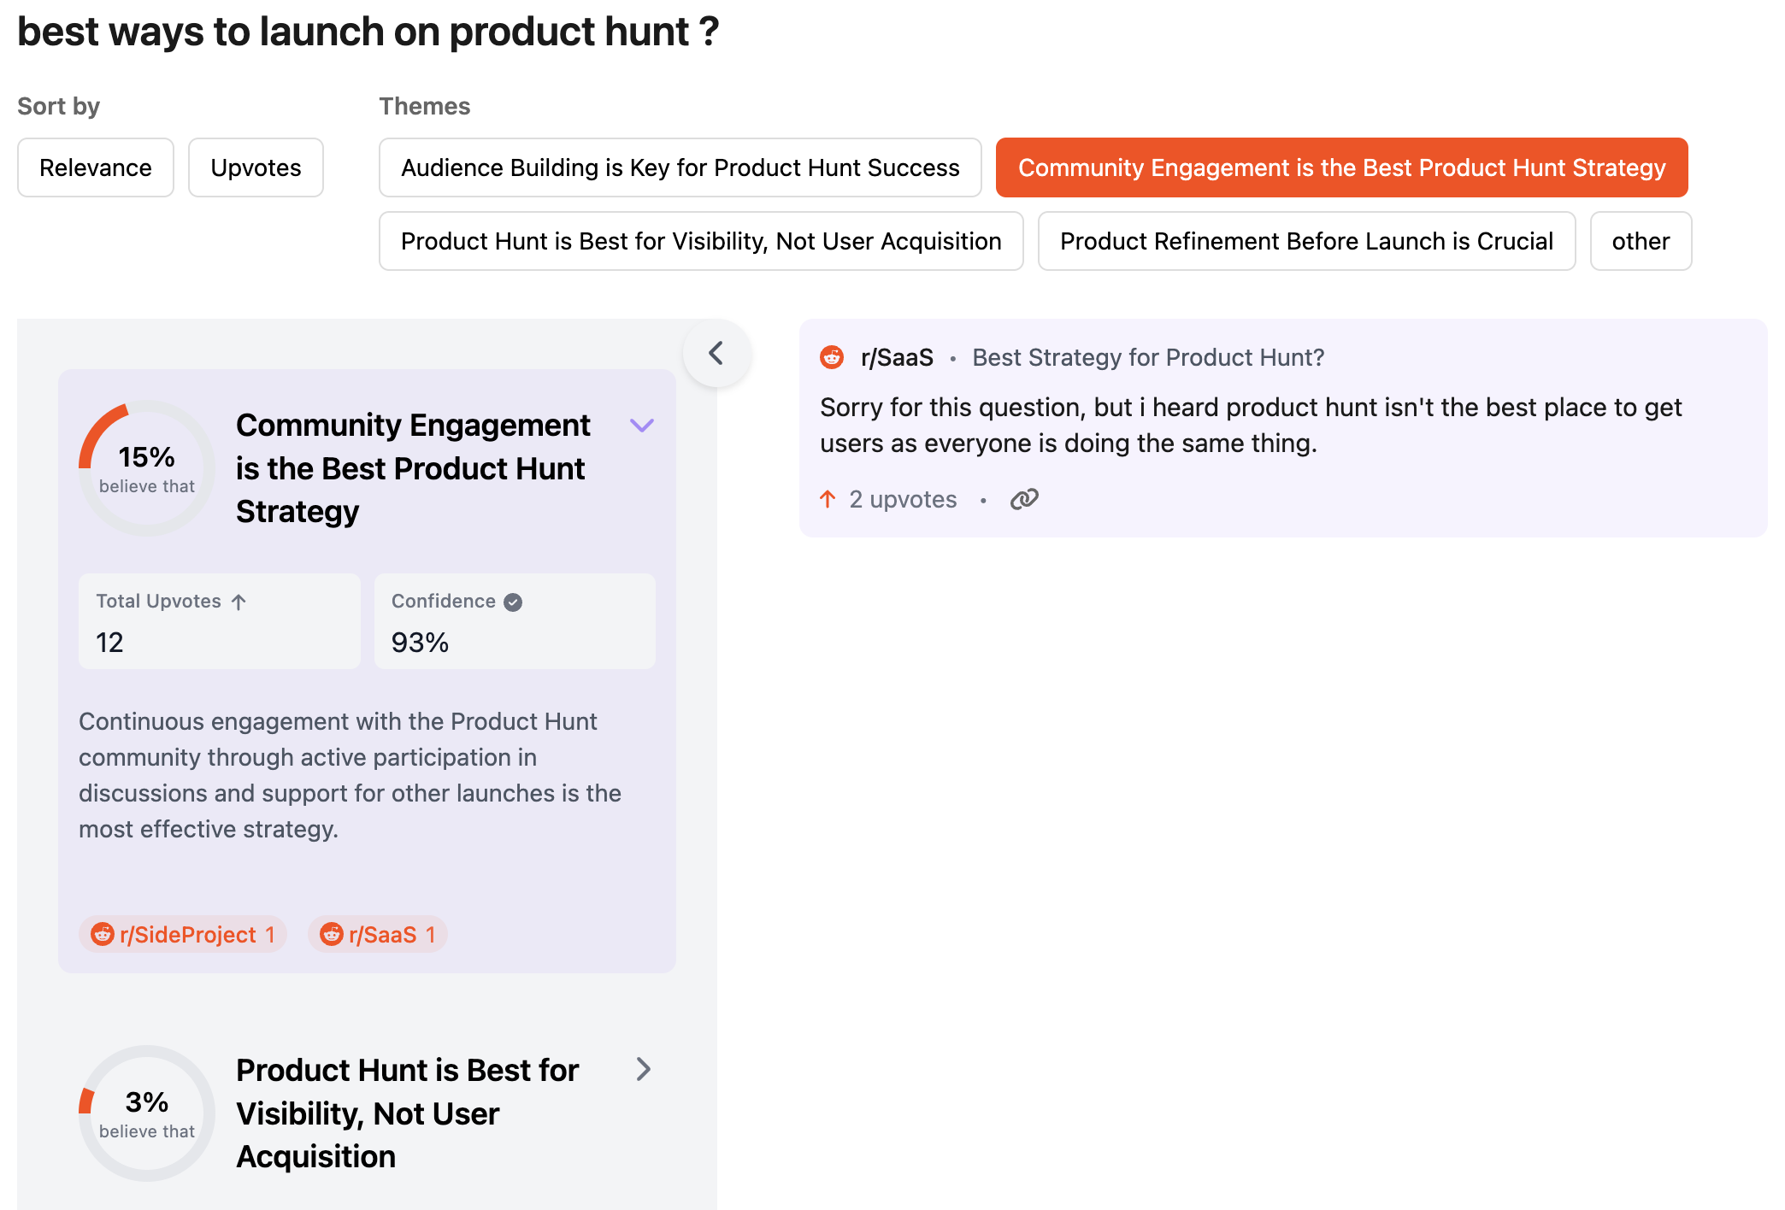Screen dimensions: 1785x1210
Task: Sort results by Upvotes
Action: (256, 167)
